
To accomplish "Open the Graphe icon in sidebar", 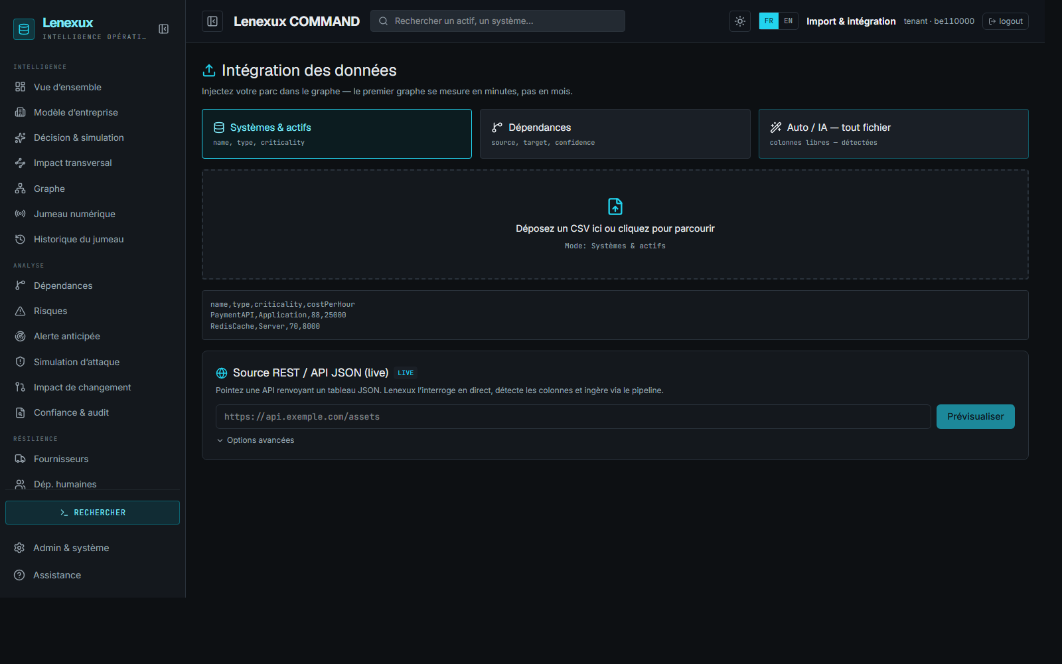I will click(20, 189).
